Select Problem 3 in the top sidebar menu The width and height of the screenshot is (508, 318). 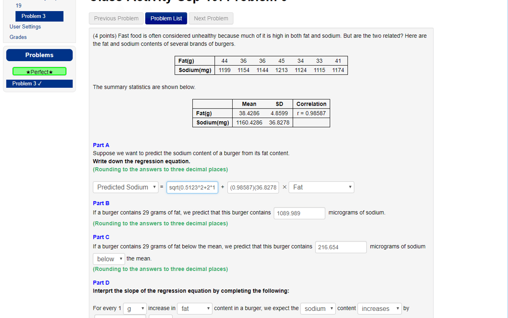pyautogui.click(x=39, y=16)
